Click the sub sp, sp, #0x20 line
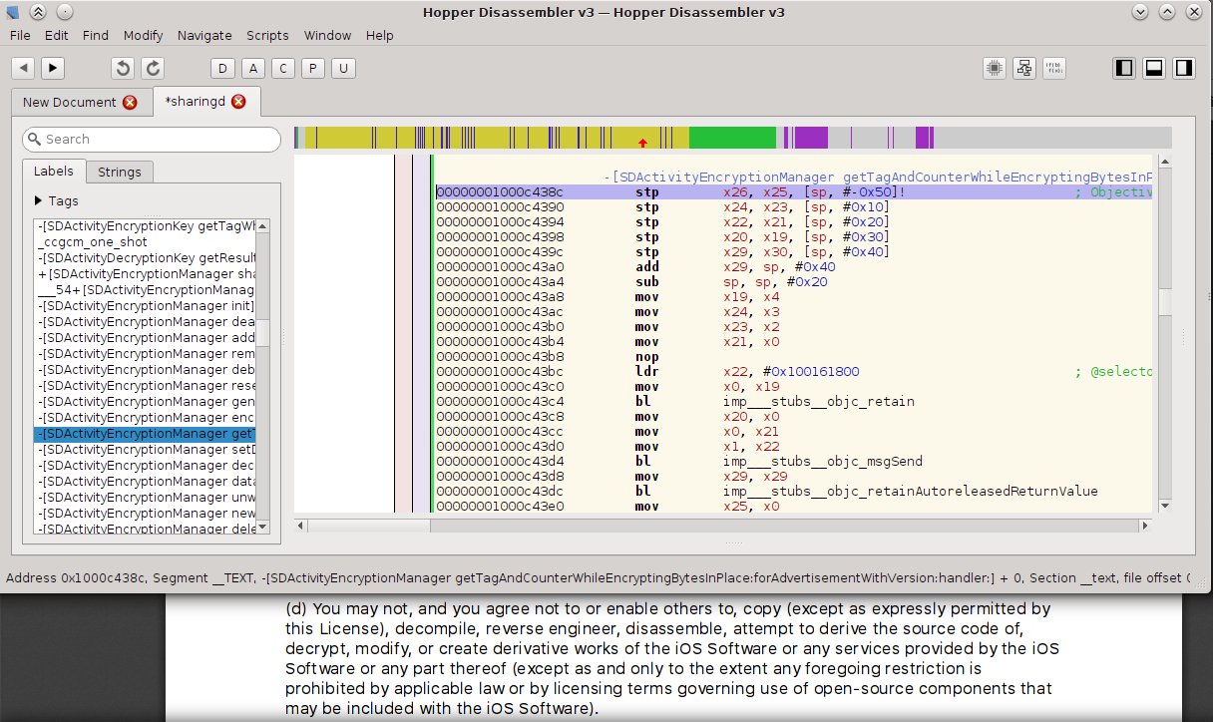The width and height of the screenshot is (1213, 722). tap(794, 281)
